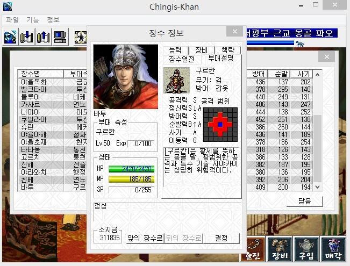
Task: Click the save scroll toolbar icon with up arrow
Action: [44, 37]
